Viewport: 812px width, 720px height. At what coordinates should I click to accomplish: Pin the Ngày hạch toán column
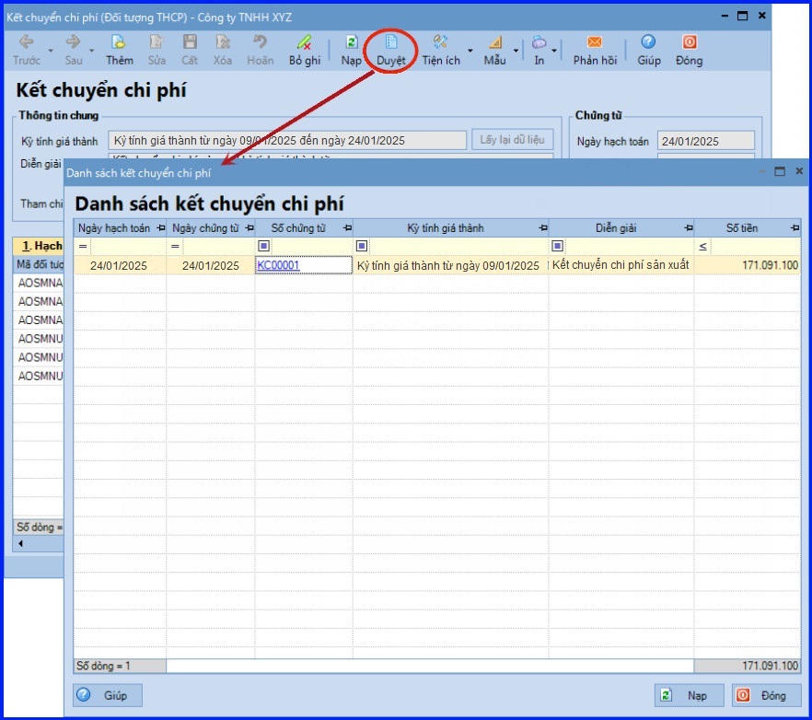coord(161,228)
